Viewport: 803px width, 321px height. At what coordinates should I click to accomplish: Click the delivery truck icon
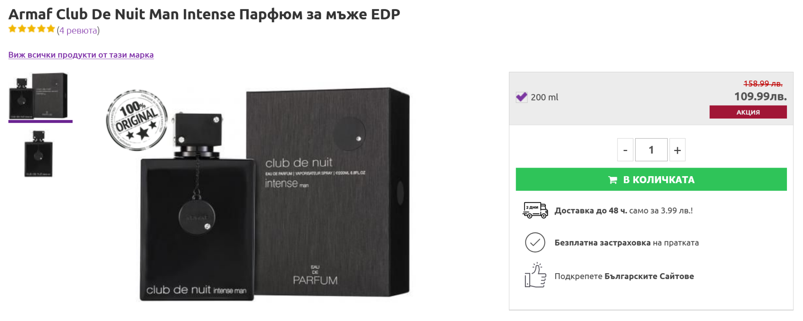[x=535, y=210]
